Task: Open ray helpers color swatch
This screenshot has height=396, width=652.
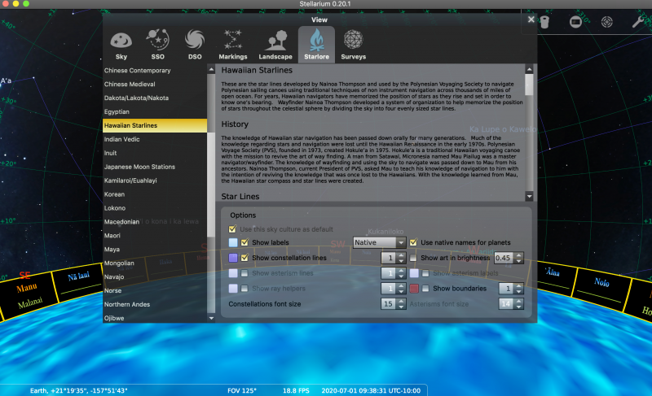Action: 233,288
